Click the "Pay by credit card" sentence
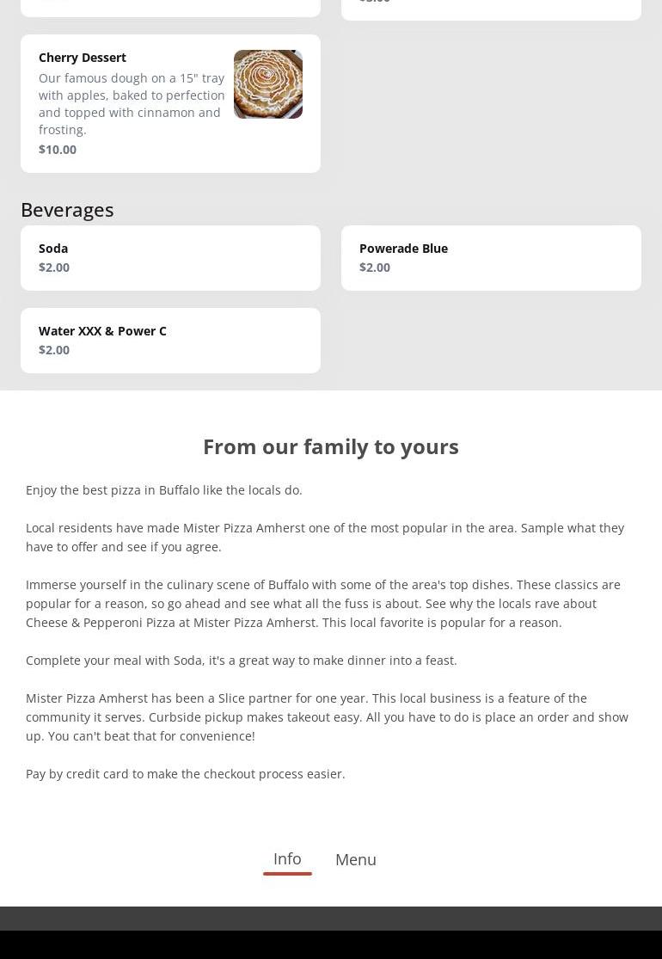 point(186,774)
